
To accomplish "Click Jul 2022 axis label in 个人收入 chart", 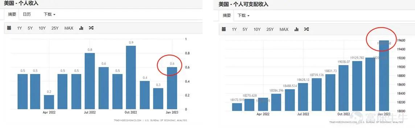I will click(x=90, y=112).
